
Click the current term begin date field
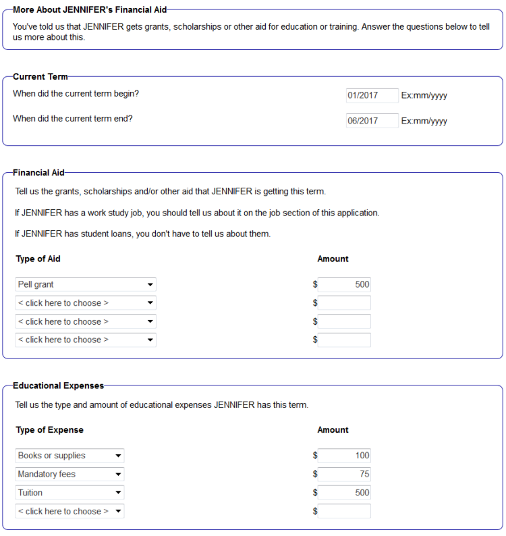[x=372, y=95]
